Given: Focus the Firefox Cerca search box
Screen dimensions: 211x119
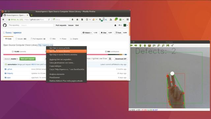Looking at the screenshot, I should [x=61, y=20].
